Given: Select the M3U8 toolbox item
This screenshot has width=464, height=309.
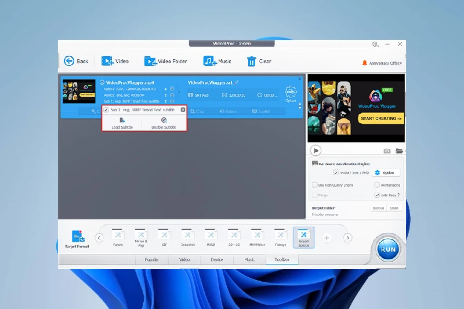Looking at the screenshot, I should click(211, 238).
